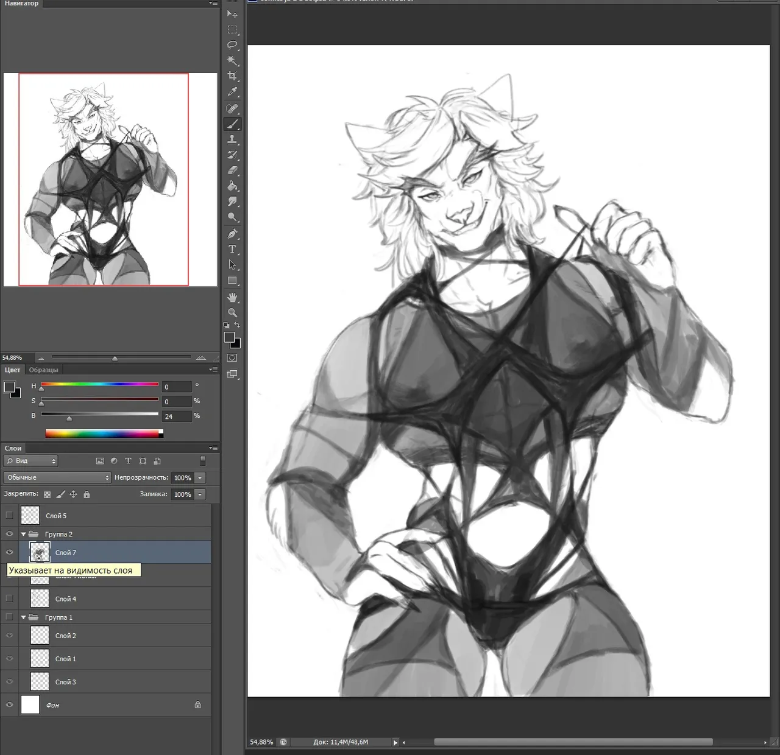Open the Навигатор panel tab
Image resolution: width=780 pixels, height=755 pixels.
[x=21, y=4]
